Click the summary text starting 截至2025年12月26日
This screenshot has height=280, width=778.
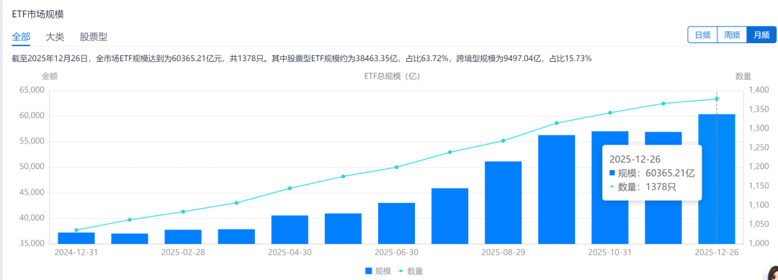(302, 59)
